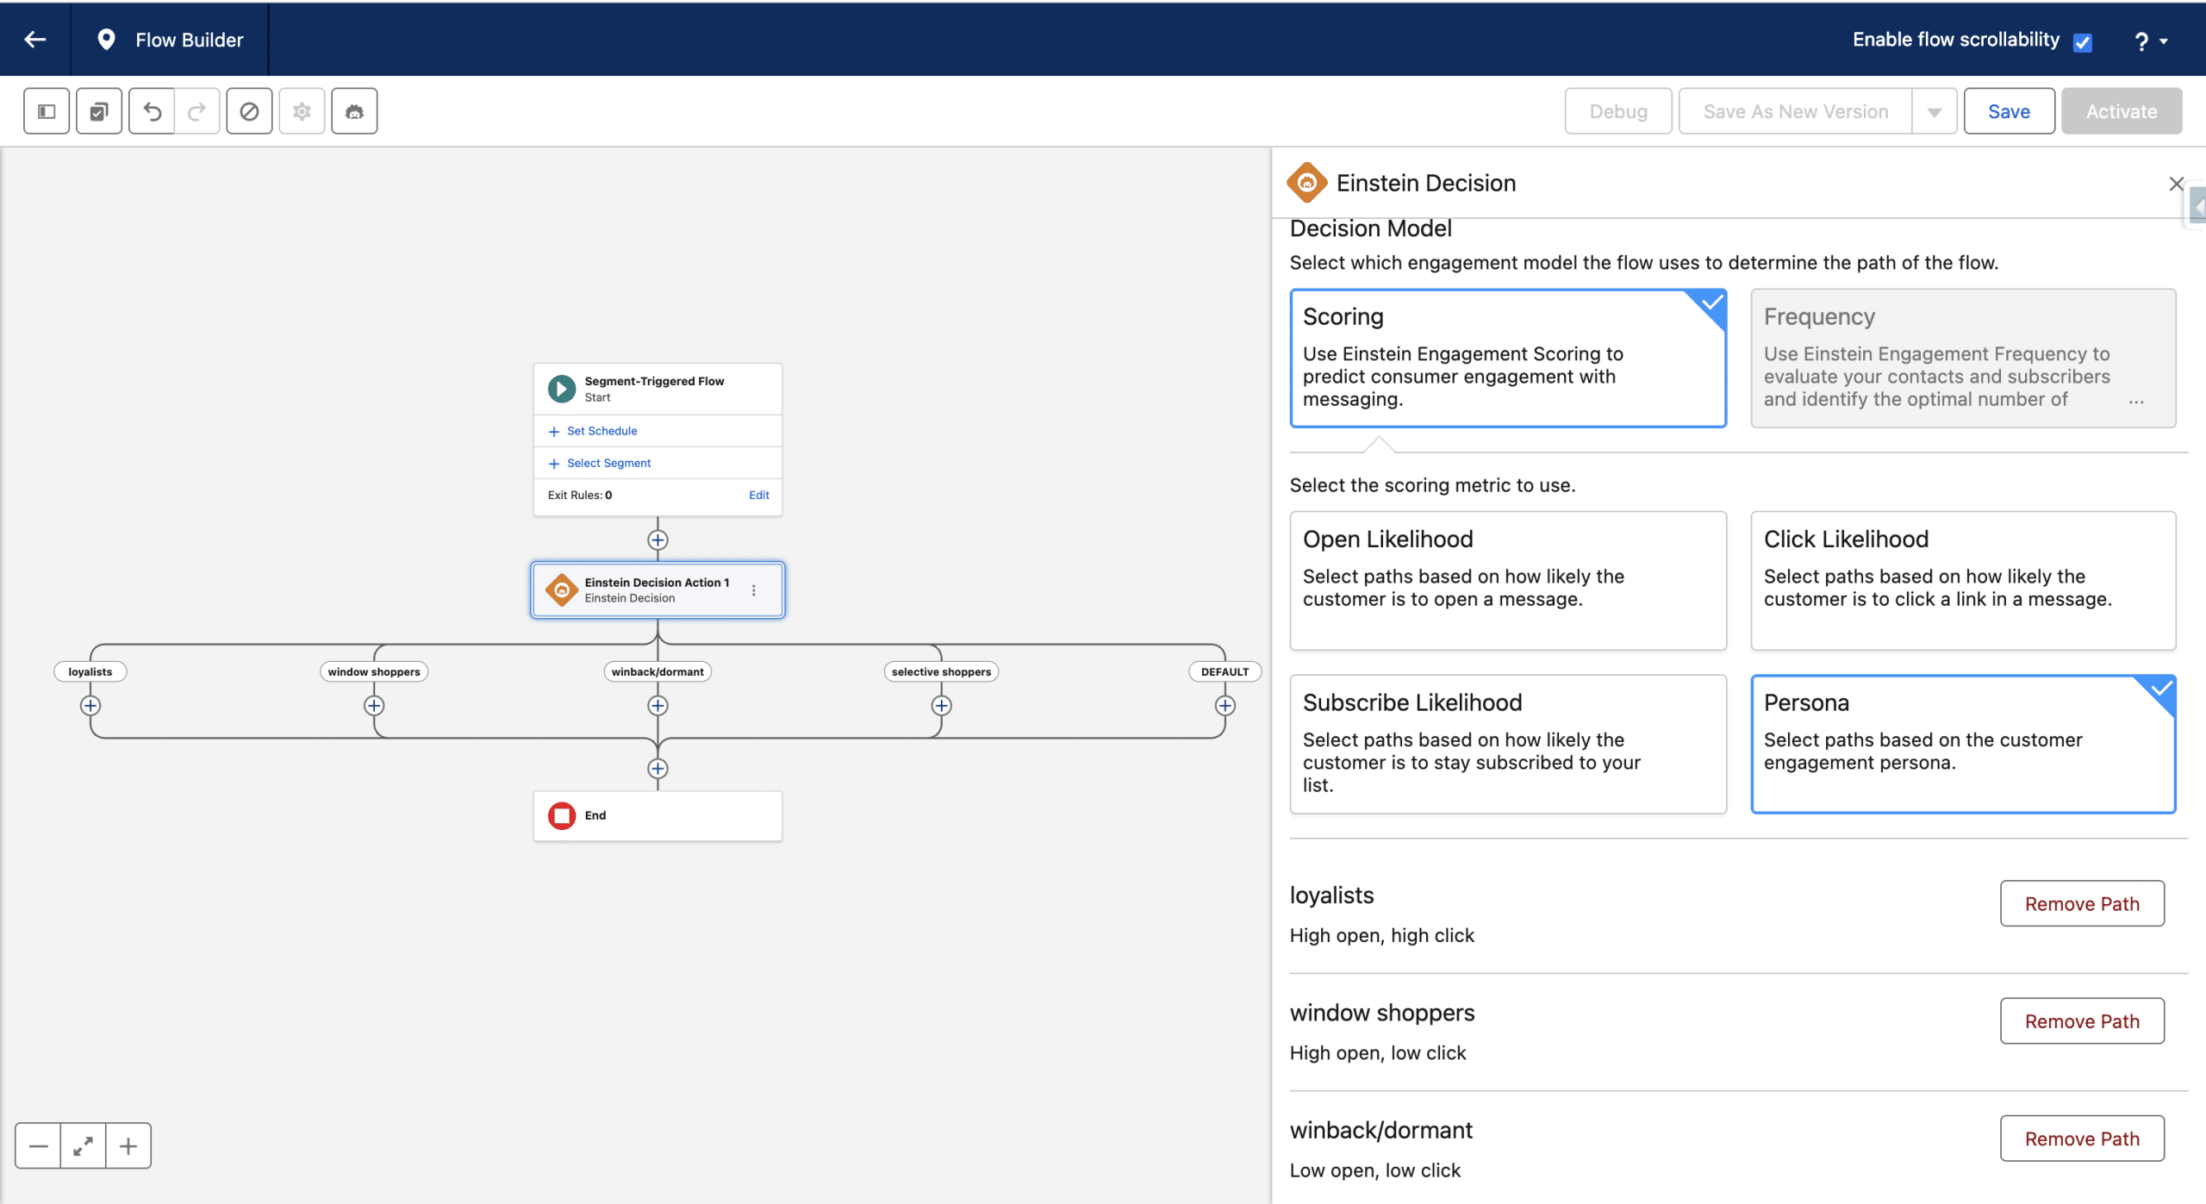Open the Save As New Version dropdown arrow
Viewport: 2206px width, 1204px height.
click(1935, 112)
